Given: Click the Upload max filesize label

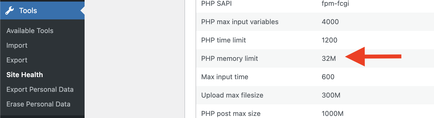Looking at the screenshot, I should click(232, 95).
